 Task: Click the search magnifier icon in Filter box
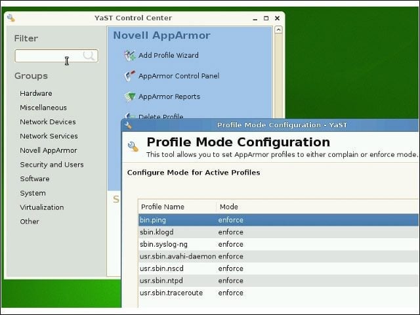[89, 56]
